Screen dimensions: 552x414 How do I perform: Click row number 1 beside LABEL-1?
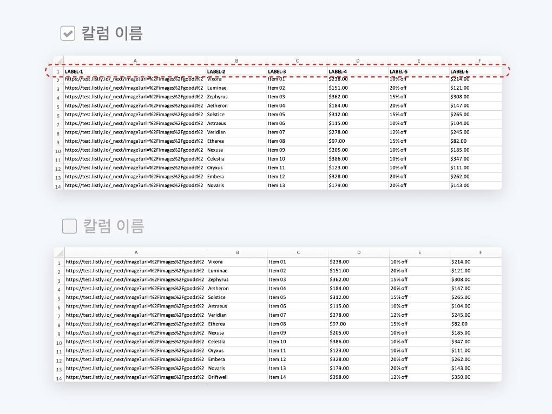[58, 71]
